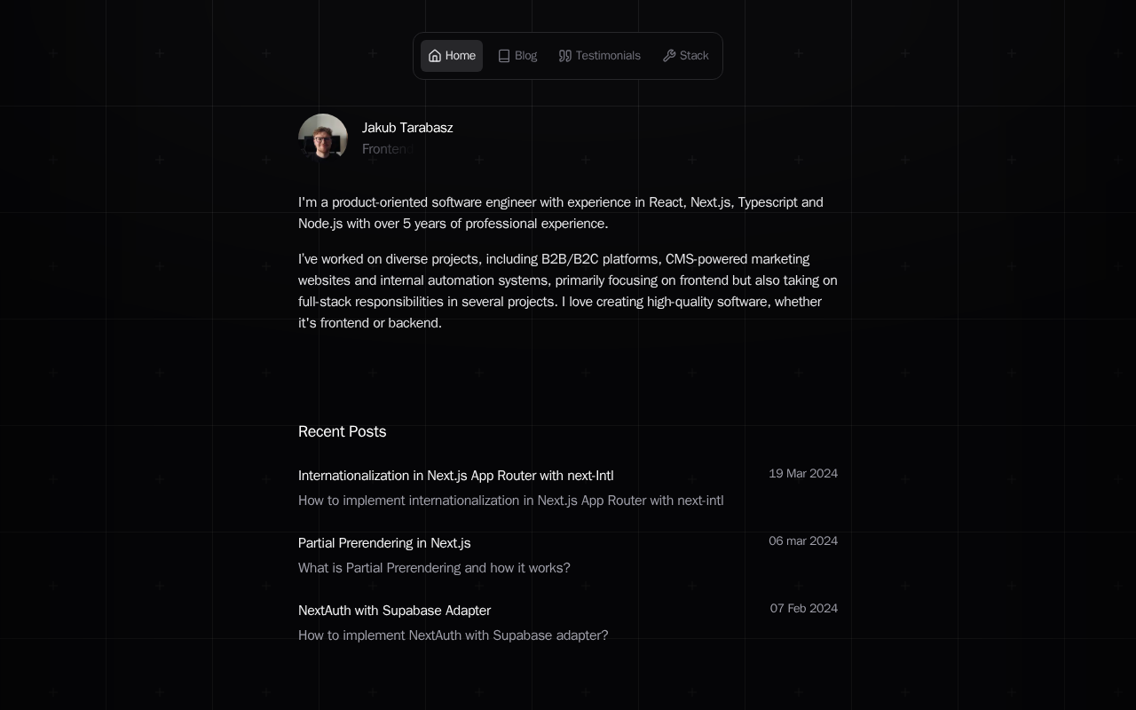Open the Partial Prerendering in Next.js post
This screenshot has height=710, width=1136.
coord(384,543)
